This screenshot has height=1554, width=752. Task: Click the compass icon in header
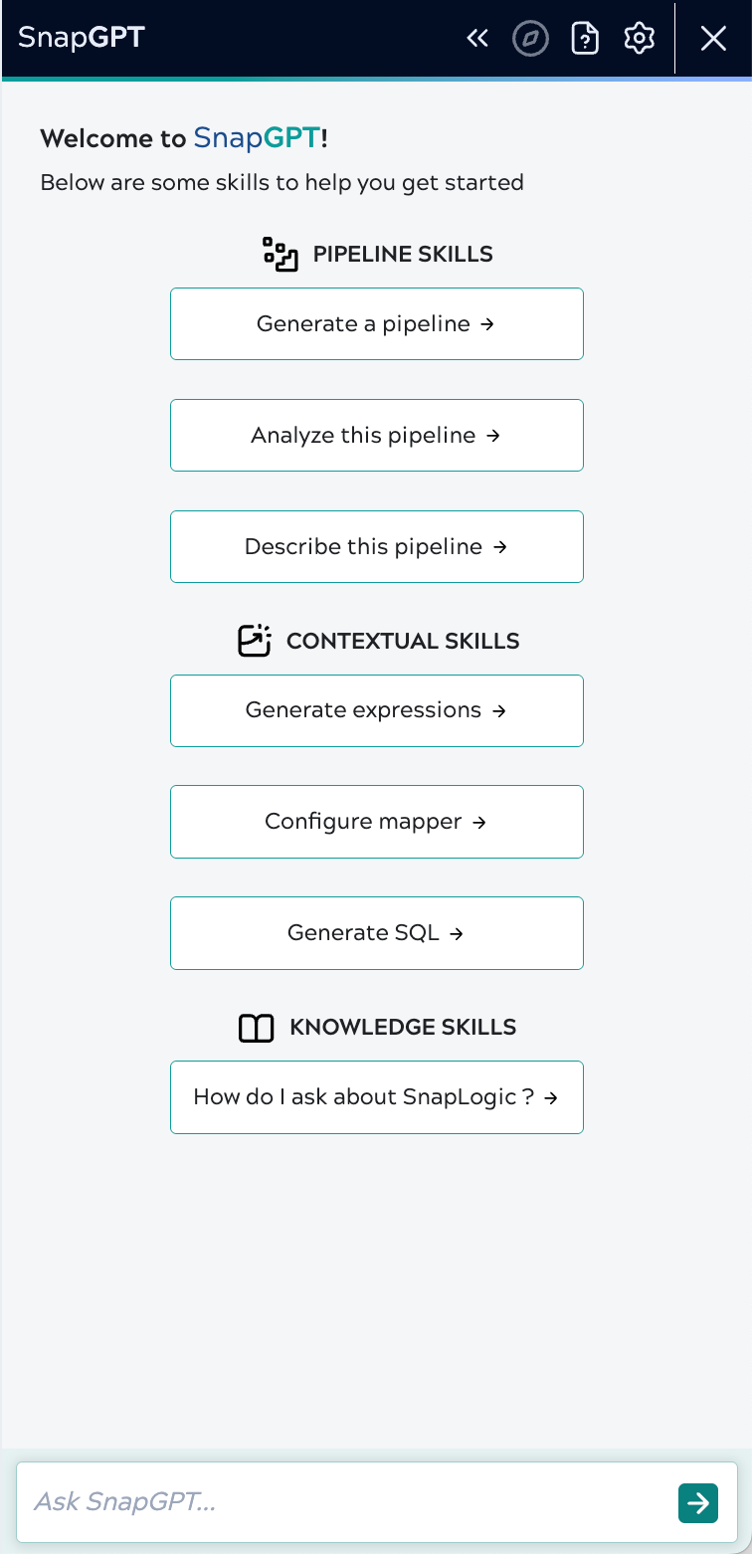(531, 39)
